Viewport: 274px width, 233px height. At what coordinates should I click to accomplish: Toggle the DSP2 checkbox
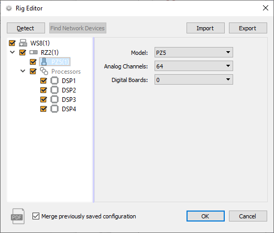tap(43, 90)
